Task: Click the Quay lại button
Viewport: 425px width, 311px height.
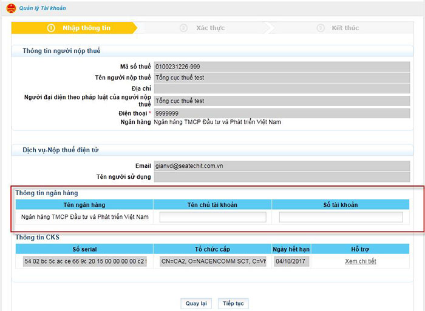Action: (196, 303)
